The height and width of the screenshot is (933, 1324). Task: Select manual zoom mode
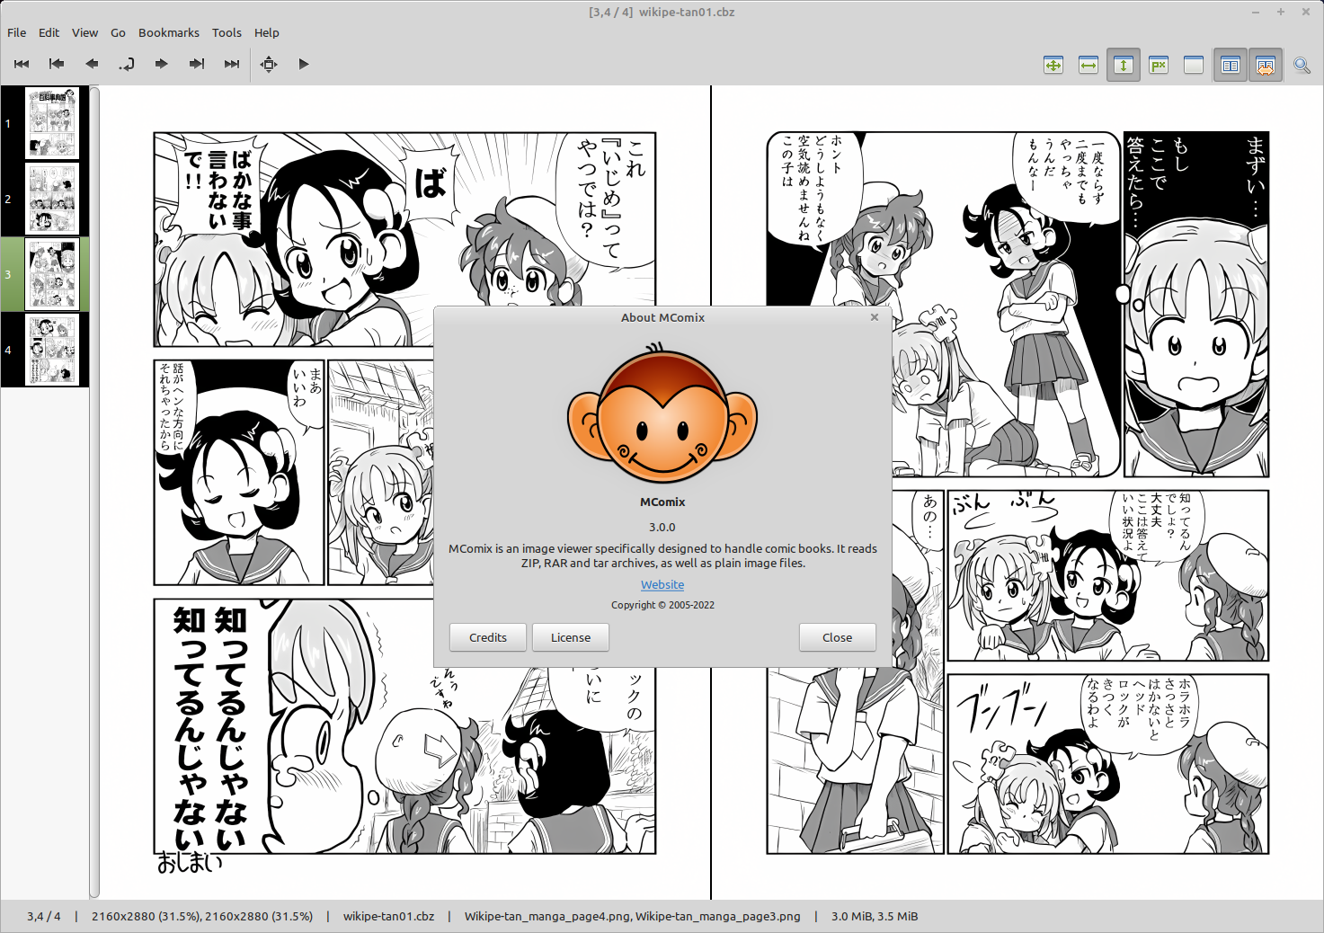(1194, 65)
